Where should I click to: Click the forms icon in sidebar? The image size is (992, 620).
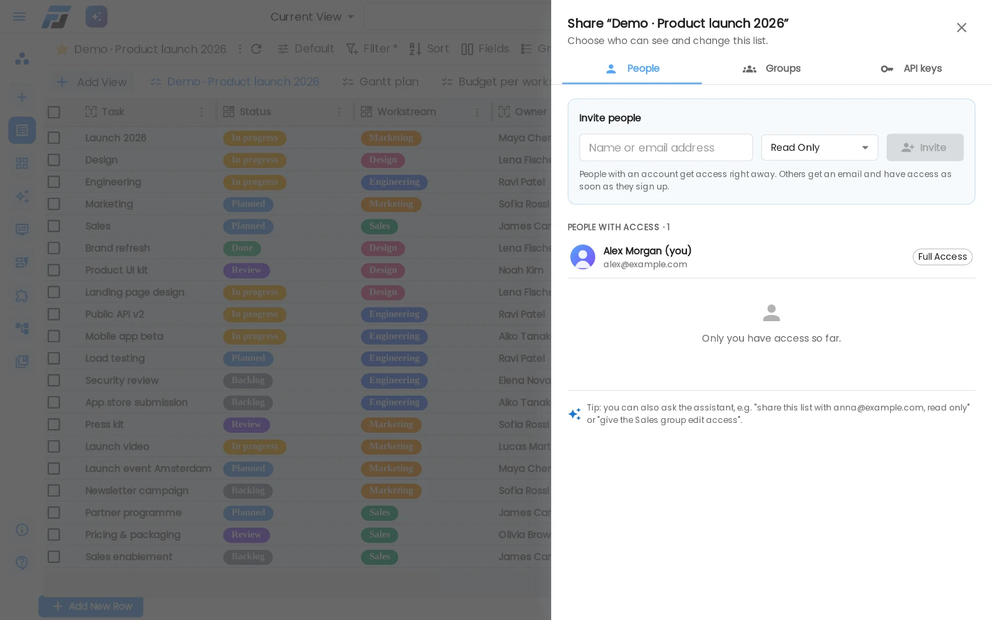click(x=22, y=262)
